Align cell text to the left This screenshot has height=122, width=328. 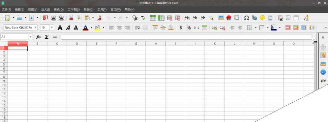coord(112,28)
